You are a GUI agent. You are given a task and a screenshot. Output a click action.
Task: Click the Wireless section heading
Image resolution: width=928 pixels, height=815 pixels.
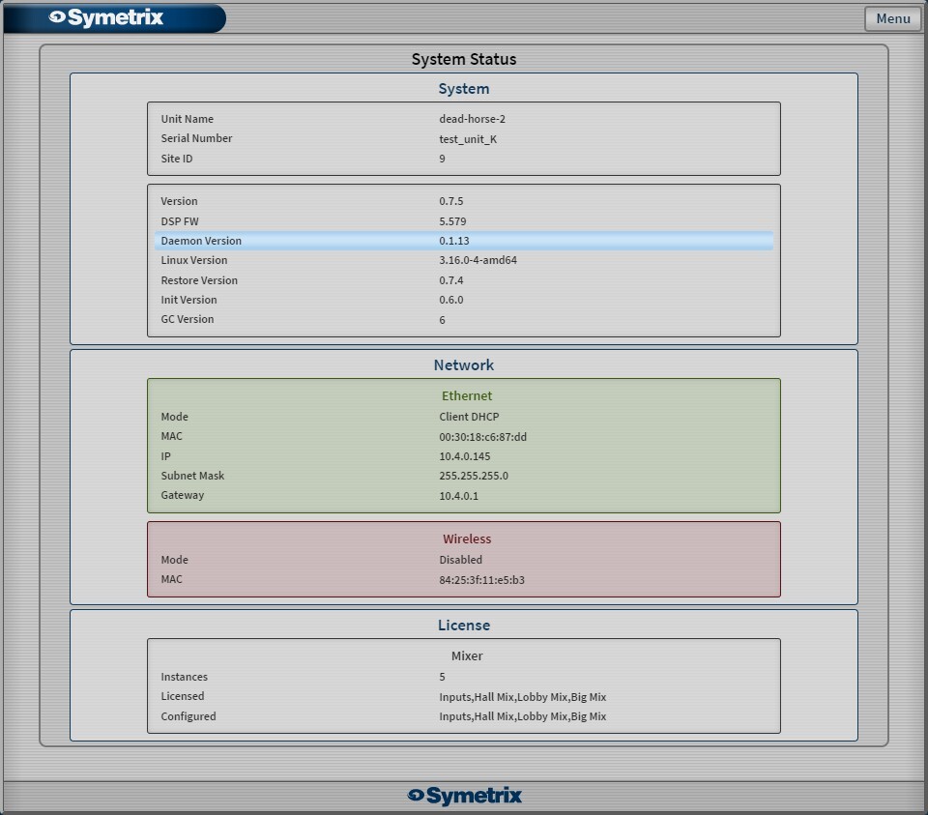click(x=466, y=538)
